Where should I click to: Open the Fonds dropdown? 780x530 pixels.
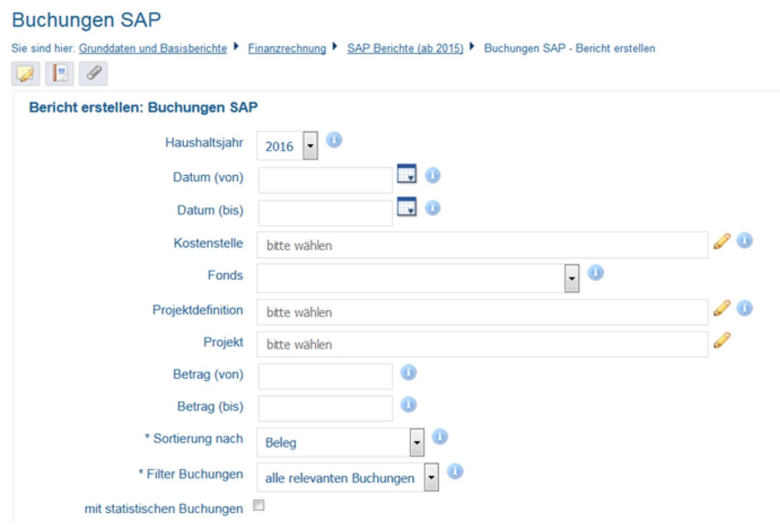point(418,279)
